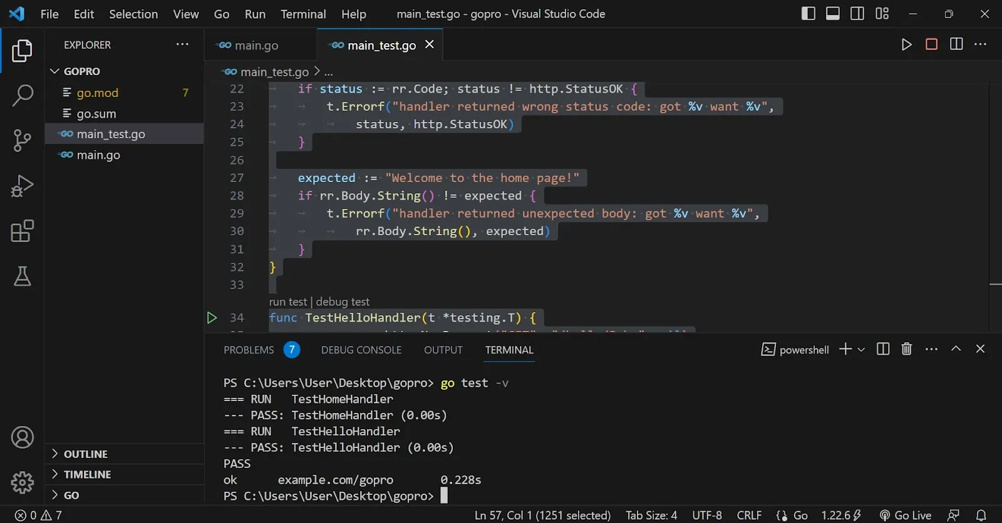Open the Edit menu
The width and height of the screenshot is (1002, 523).
[84, 14]
